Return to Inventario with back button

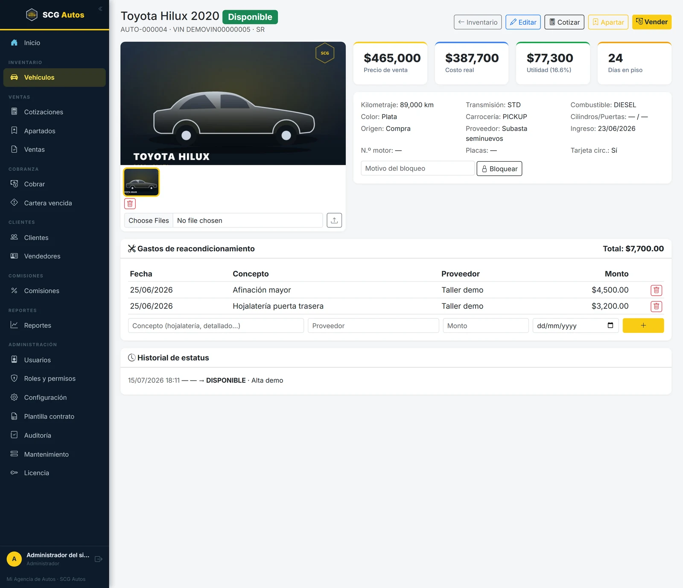click(478, 22)
